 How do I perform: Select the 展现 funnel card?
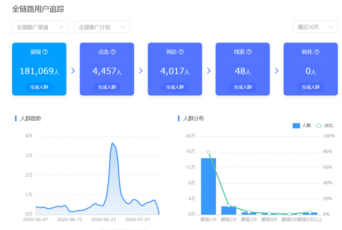coord(39,69)
